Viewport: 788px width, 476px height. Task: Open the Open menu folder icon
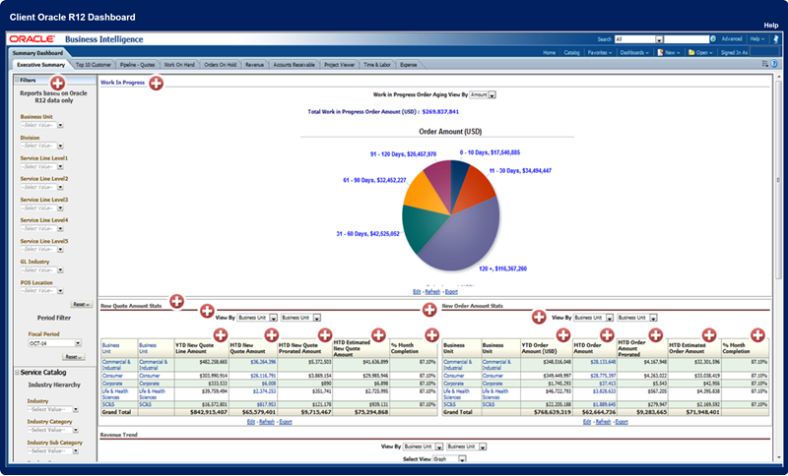click(691, 52)
